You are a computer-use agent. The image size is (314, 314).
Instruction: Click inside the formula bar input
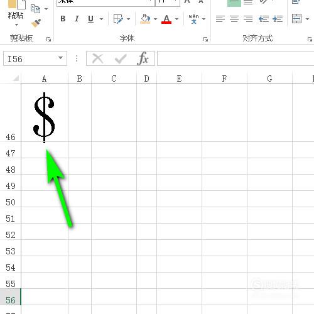235,58
